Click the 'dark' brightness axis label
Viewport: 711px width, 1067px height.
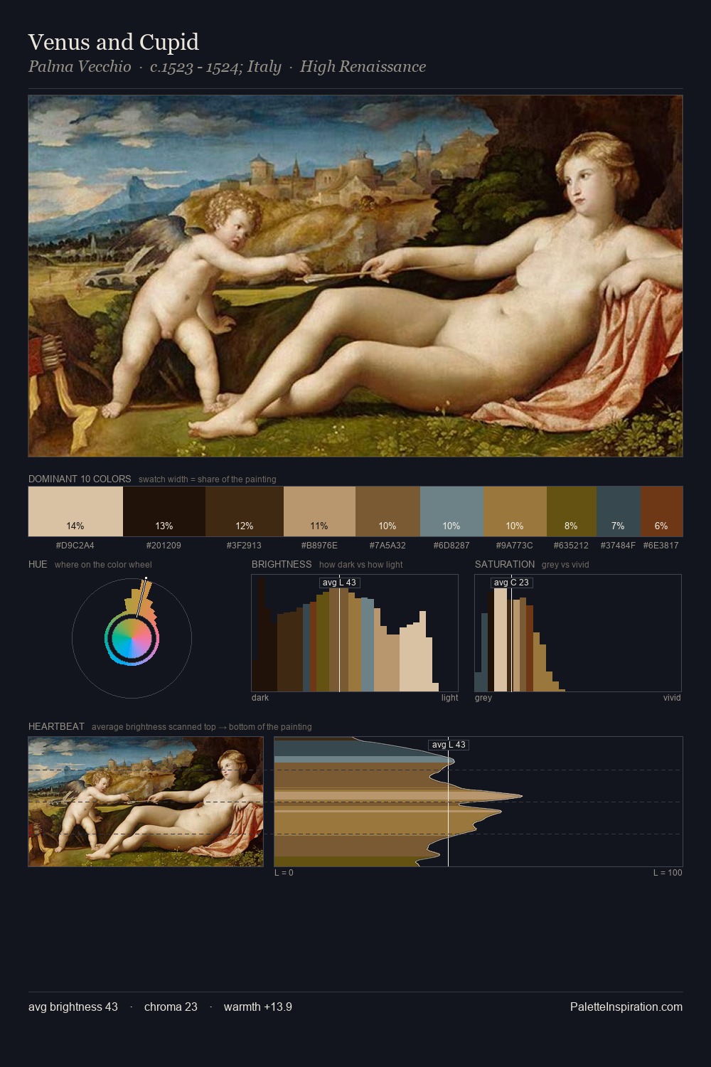coord(260,698)
